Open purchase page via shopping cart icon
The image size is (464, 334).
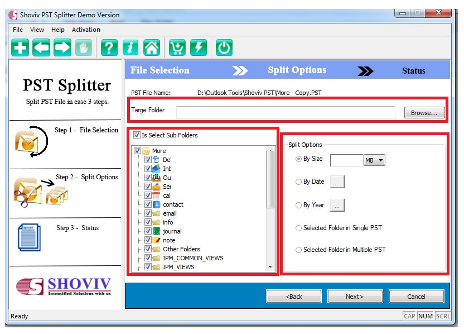point(178,47)
